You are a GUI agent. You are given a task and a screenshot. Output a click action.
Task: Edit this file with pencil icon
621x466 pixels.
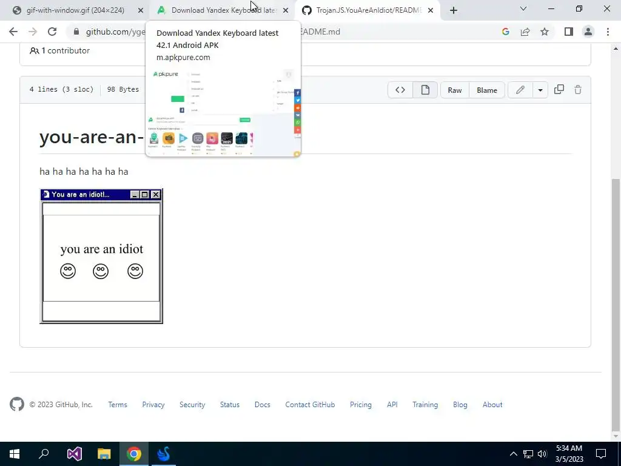click(520, 90)
